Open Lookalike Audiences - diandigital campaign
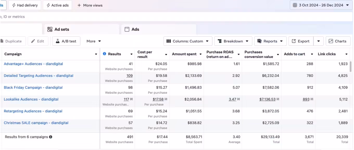The image size is (354, 150). click(31, 99)
